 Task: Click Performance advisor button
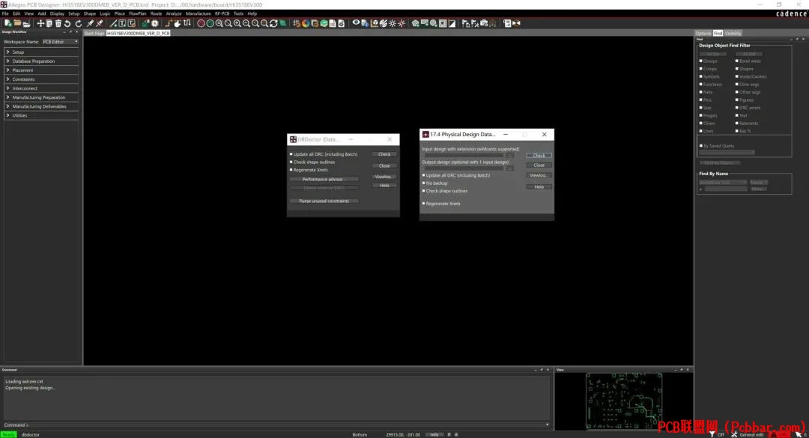click(x=323, y=179)
